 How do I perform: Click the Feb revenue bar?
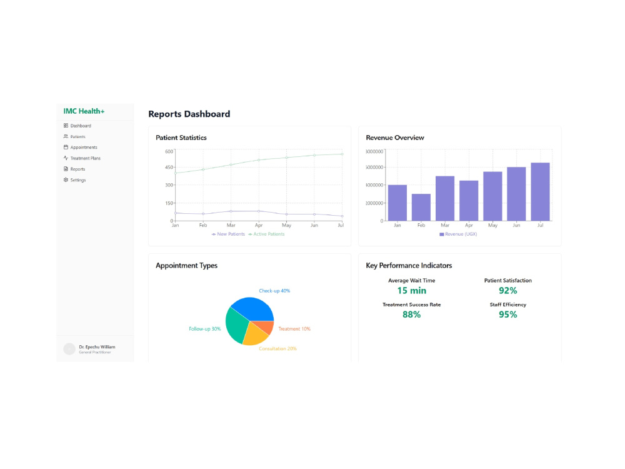pyautogui.click(x=421, y=208)
